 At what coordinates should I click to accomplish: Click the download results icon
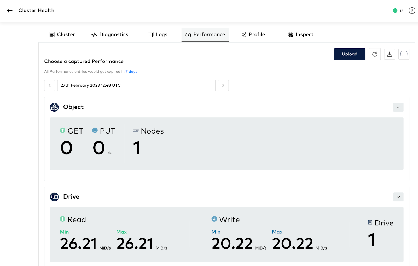(x=389, y=54)
